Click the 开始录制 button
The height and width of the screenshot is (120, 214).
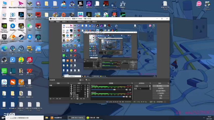click(161, 89)
